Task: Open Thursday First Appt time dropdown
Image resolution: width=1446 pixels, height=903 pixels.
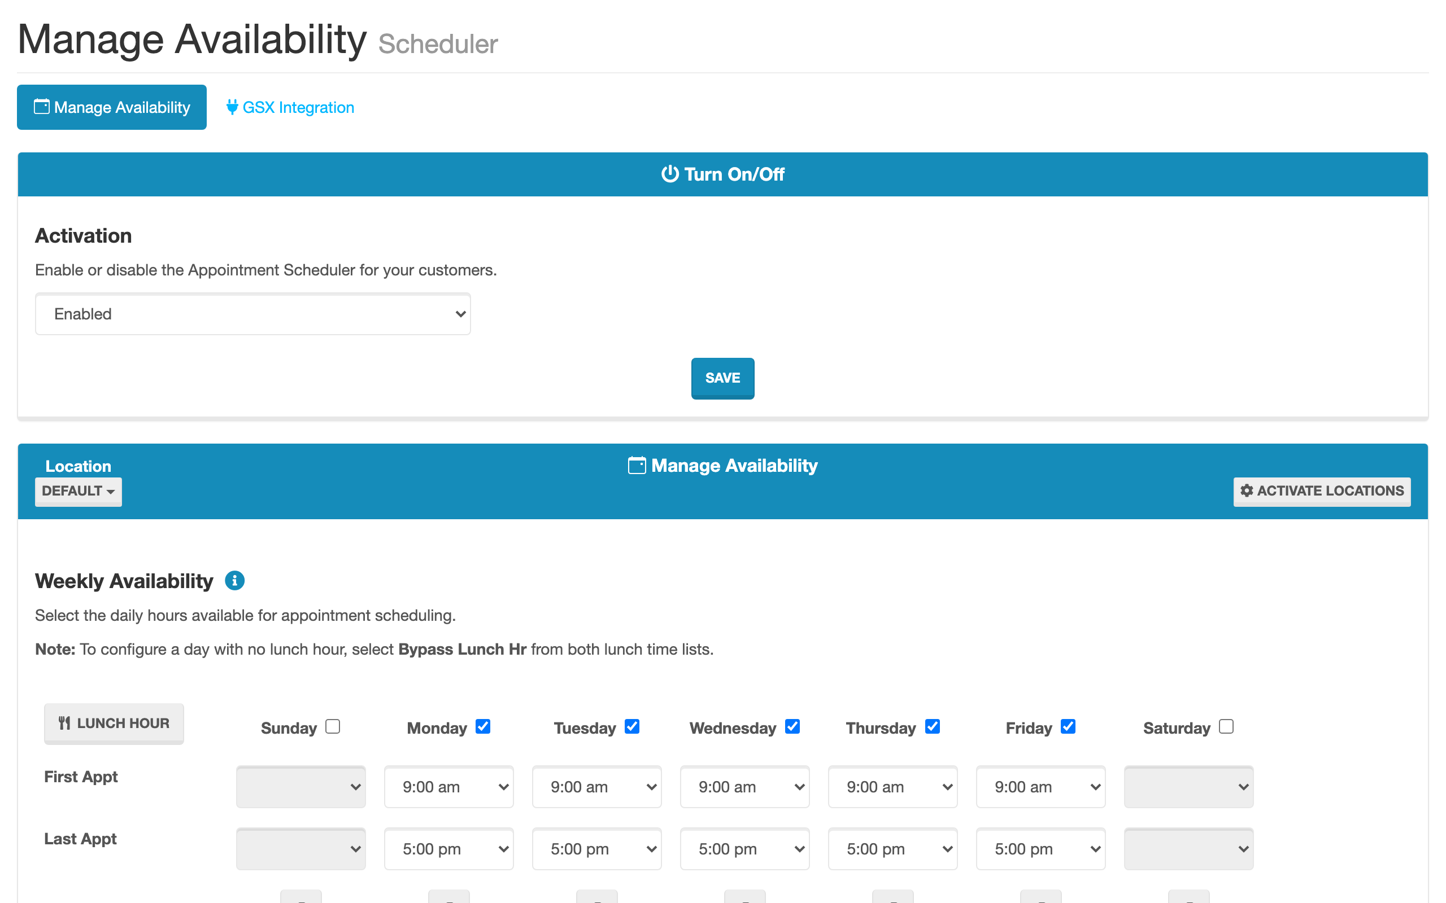Action: 892,787
